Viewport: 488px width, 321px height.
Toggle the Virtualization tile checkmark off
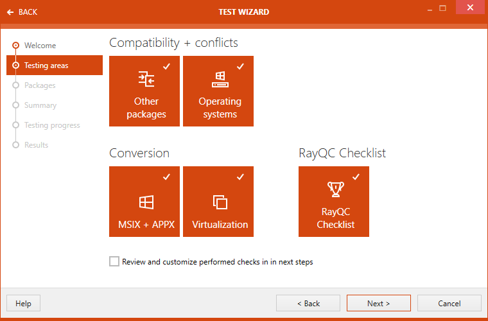pyautogui.click(x=240, y=177)
